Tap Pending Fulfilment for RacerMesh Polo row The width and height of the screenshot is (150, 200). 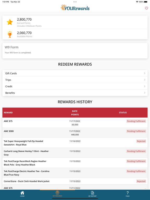pos(136,161)
